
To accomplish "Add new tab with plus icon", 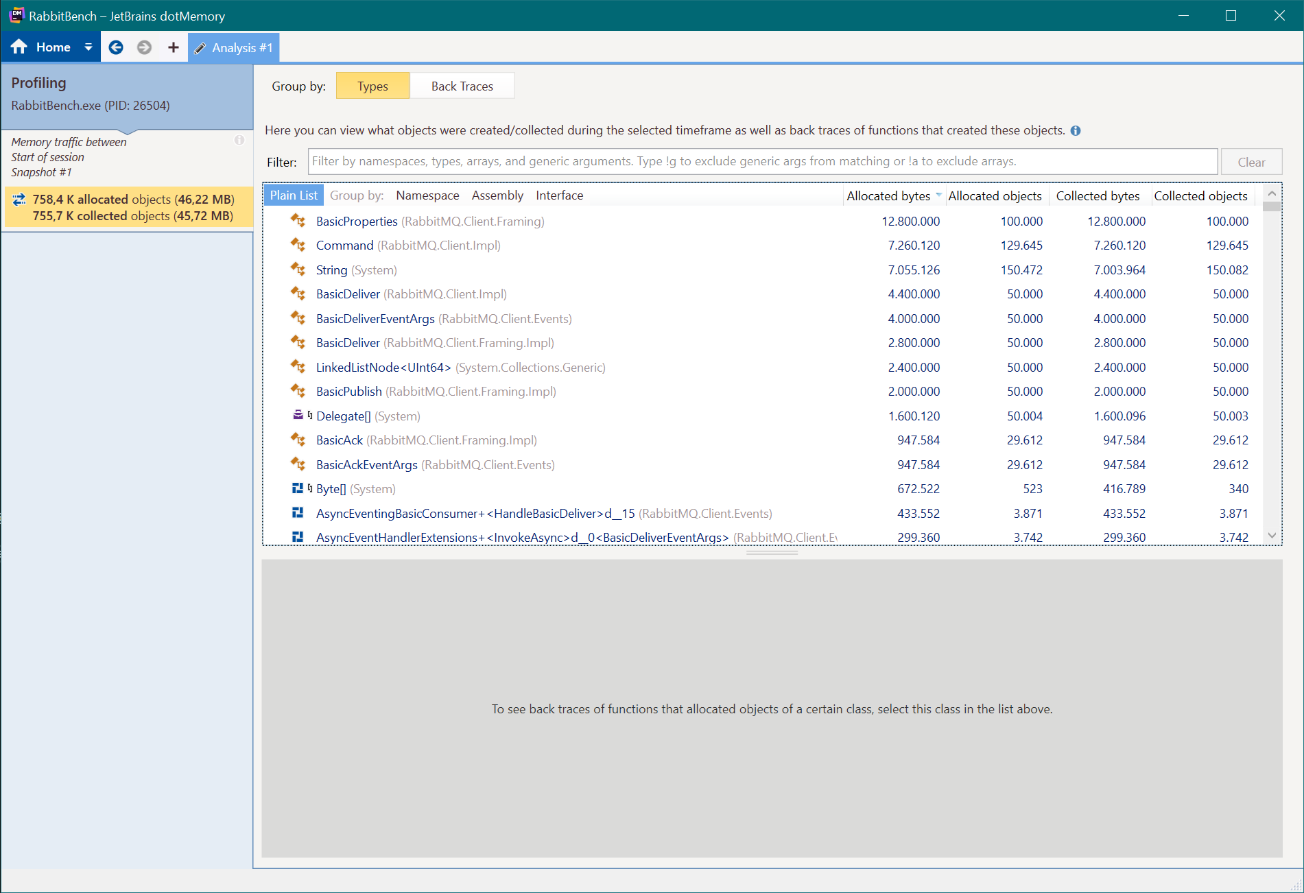I will (173, 47).
